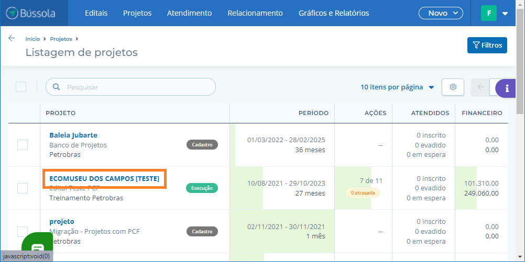The height and width of the screenshot is (262, 525).
Task: Open the Projetos menu
Action: [137, 14]
